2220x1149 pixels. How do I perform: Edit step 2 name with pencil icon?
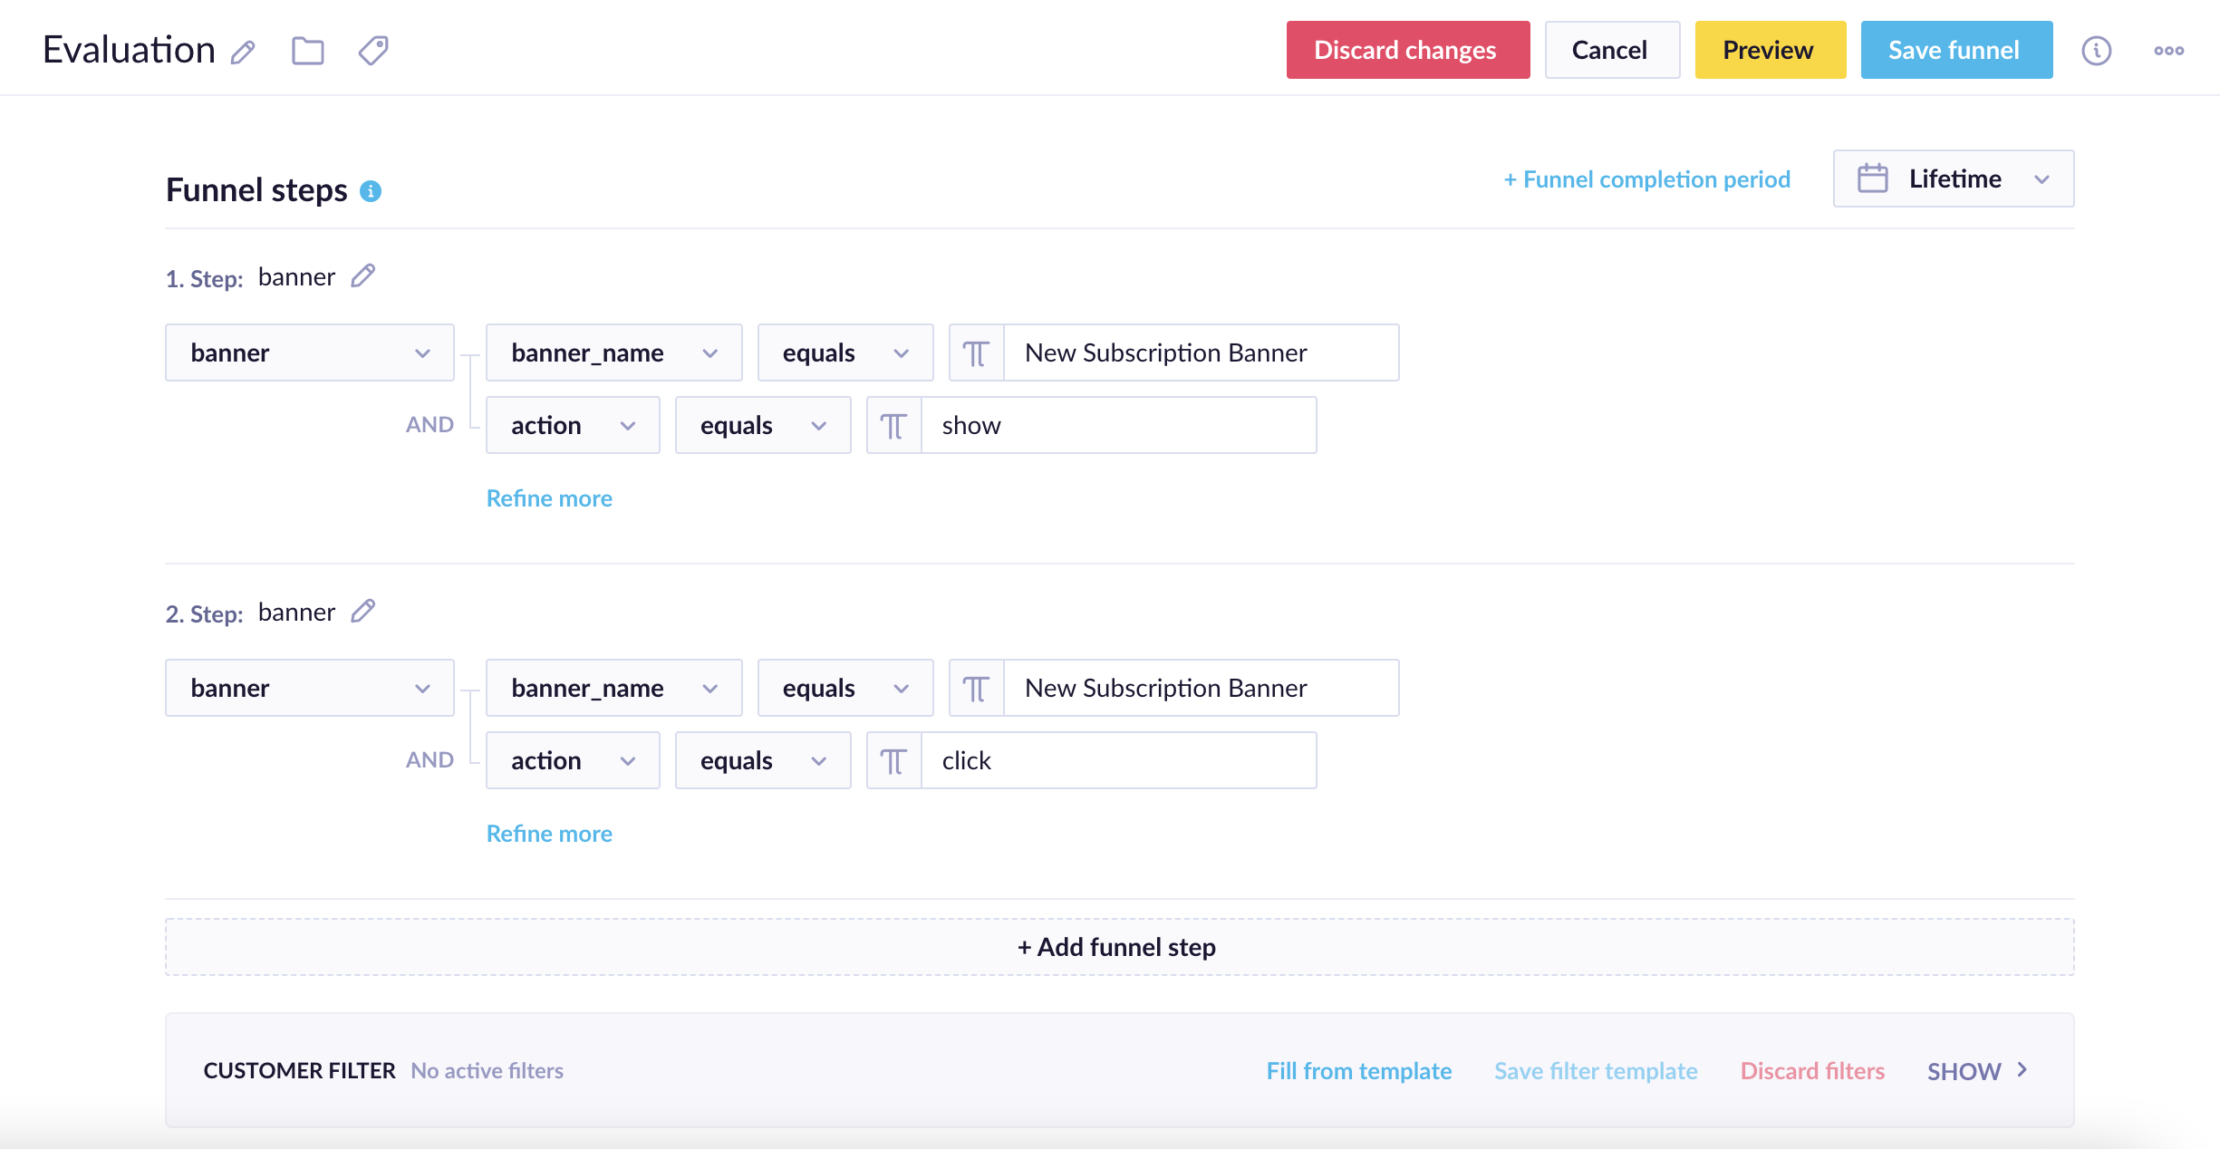pos(363,611)
